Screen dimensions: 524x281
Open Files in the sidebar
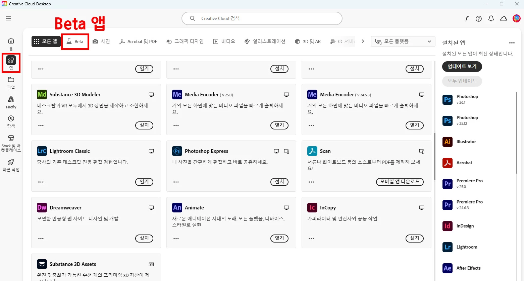(11, 83)
